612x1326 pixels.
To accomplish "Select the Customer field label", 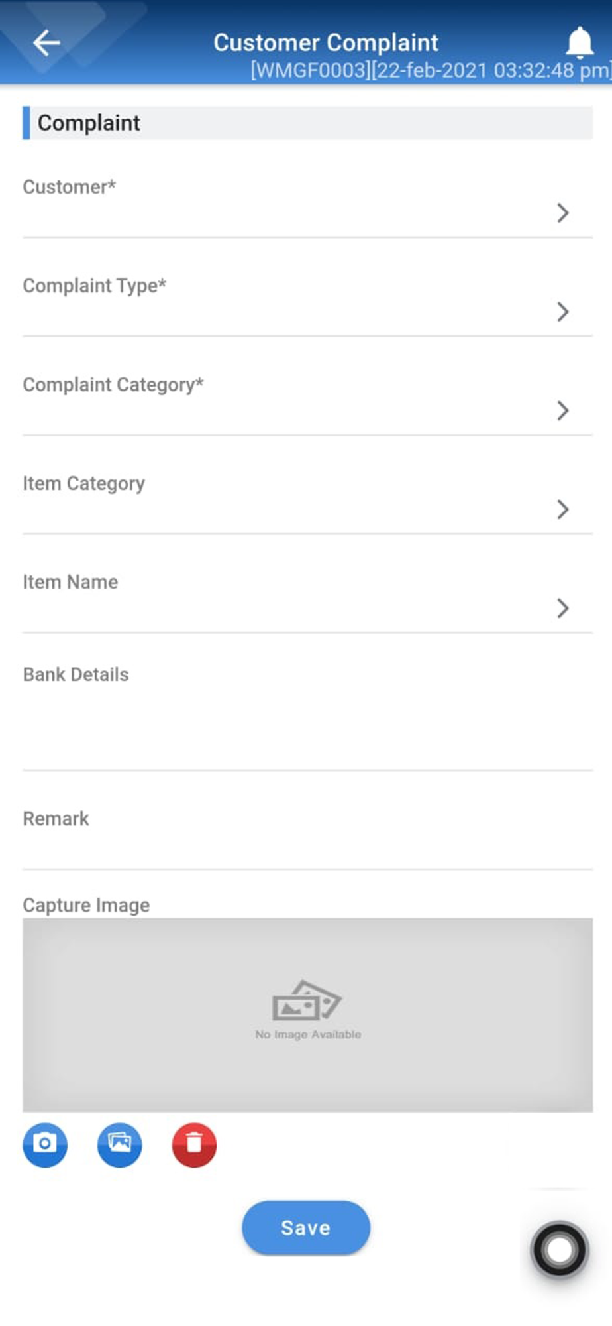I will click(x=70, y=187).
